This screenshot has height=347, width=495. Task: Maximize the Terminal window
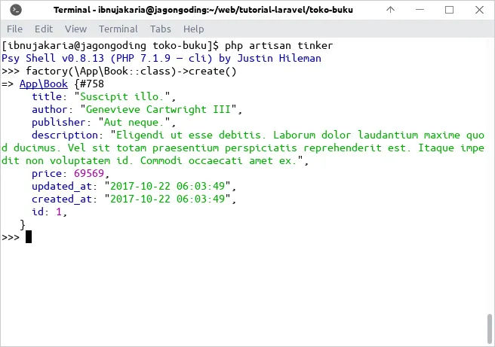point(449,10)
